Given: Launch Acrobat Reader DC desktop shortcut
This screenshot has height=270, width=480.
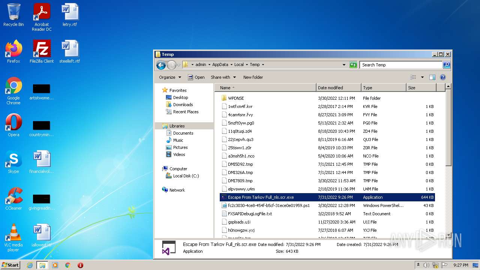Looking at the screenshot, I should [x=42, y=17].
